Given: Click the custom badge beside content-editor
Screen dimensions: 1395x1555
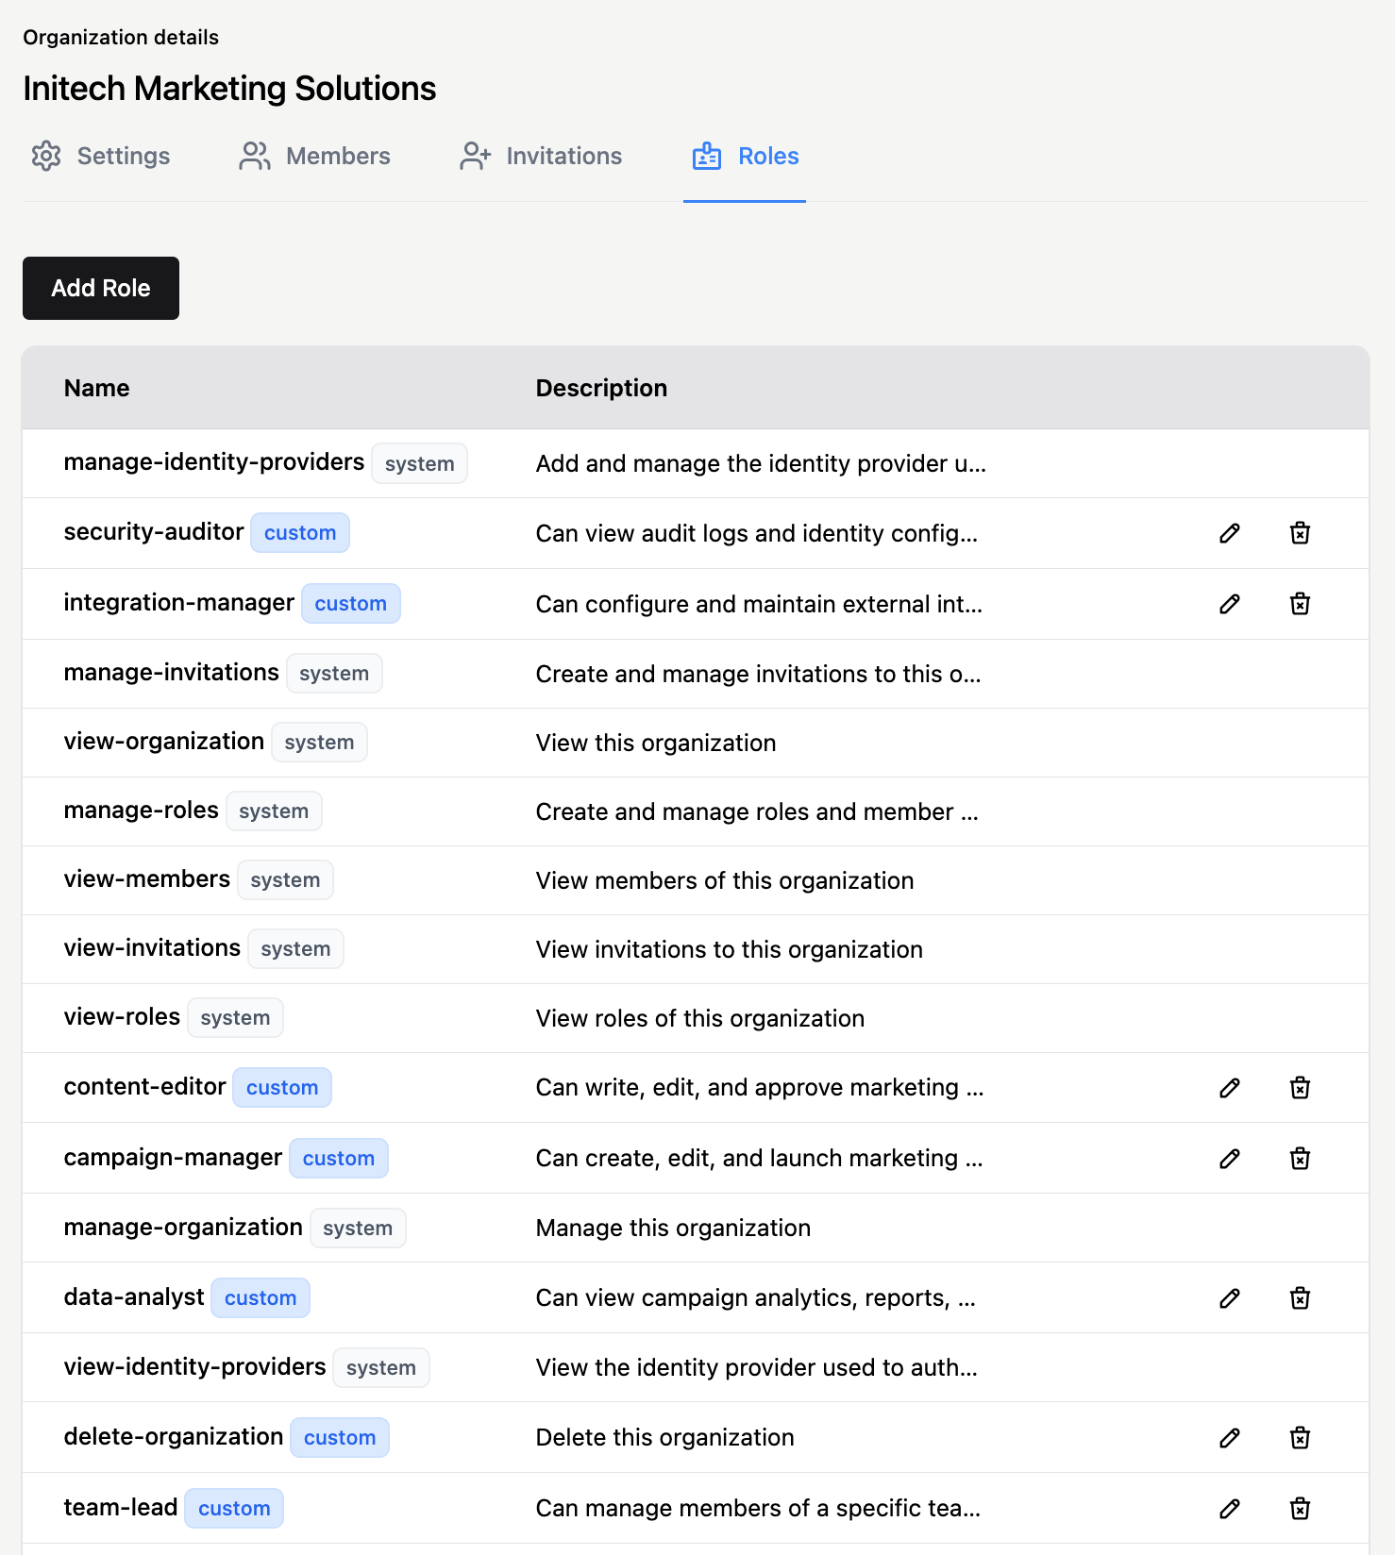Looking at the screenshot, I should [282, 1088].
